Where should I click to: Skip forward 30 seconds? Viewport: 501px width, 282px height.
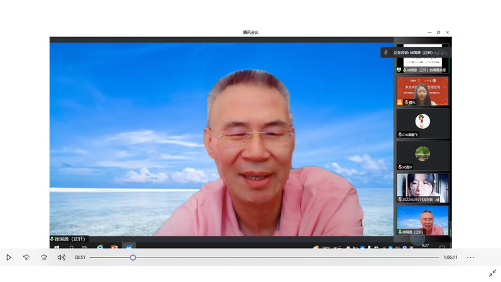(x=44, y=258)
